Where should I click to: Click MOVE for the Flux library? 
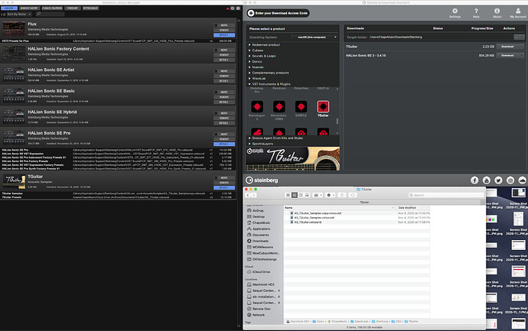coord(224,25)
